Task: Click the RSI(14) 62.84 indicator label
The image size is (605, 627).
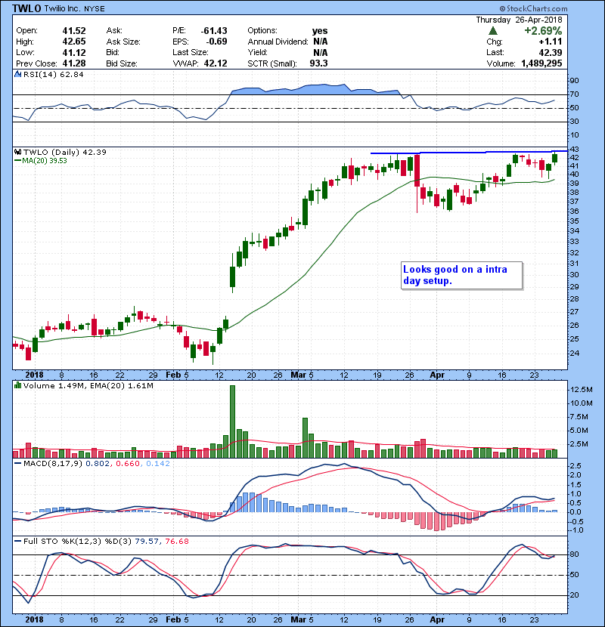Action: [x=54, y=74]
